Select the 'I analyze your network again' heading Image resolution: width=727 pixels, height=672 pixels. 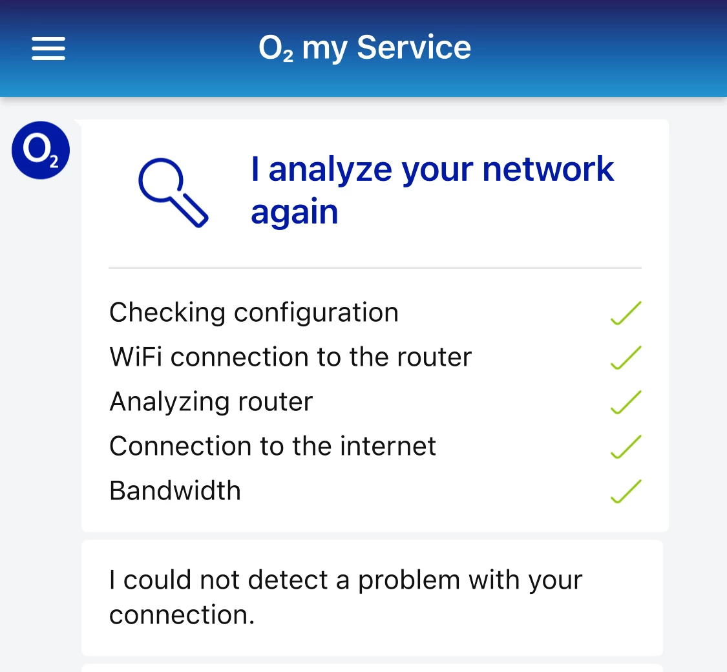(x=432, y=190)
